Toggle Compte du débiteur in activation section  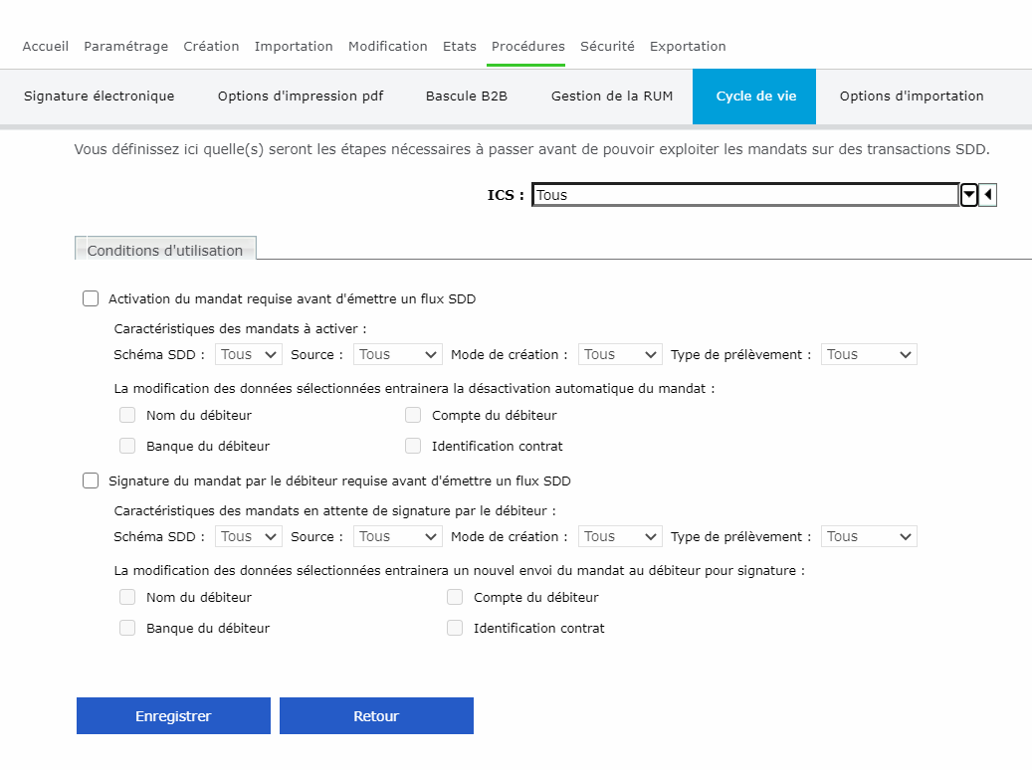point(413,415)
